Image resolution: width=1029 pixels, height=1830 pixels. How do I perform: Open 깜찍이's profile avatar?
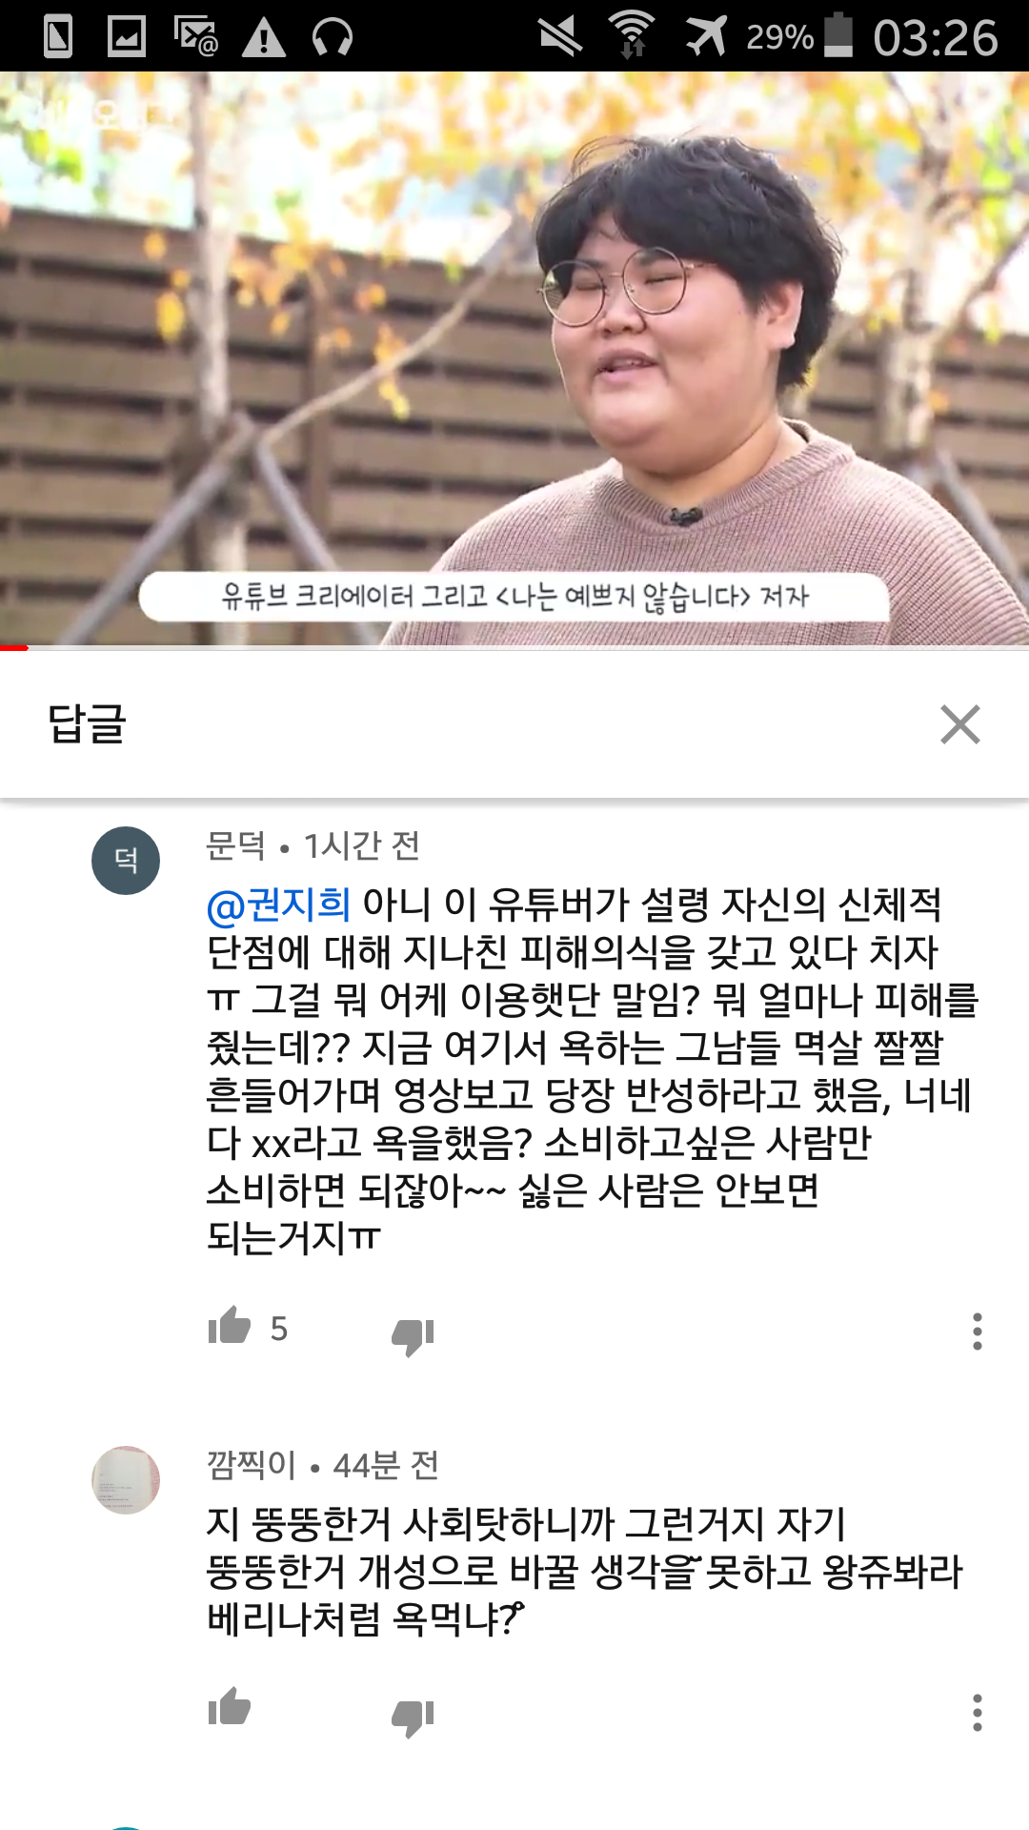click(x=126, y=1480)
